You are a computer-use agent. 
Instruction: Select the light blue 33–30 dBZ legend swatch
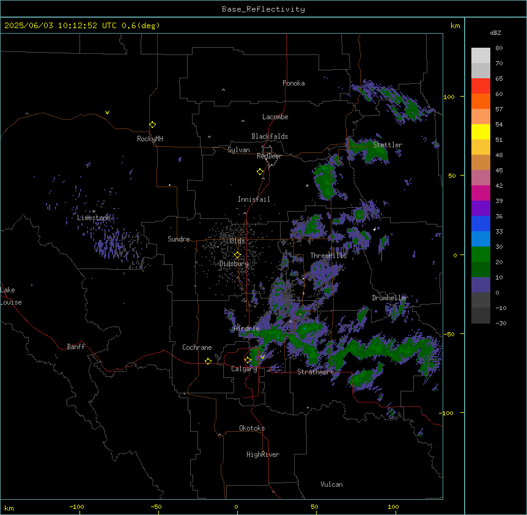coord(481,239)
